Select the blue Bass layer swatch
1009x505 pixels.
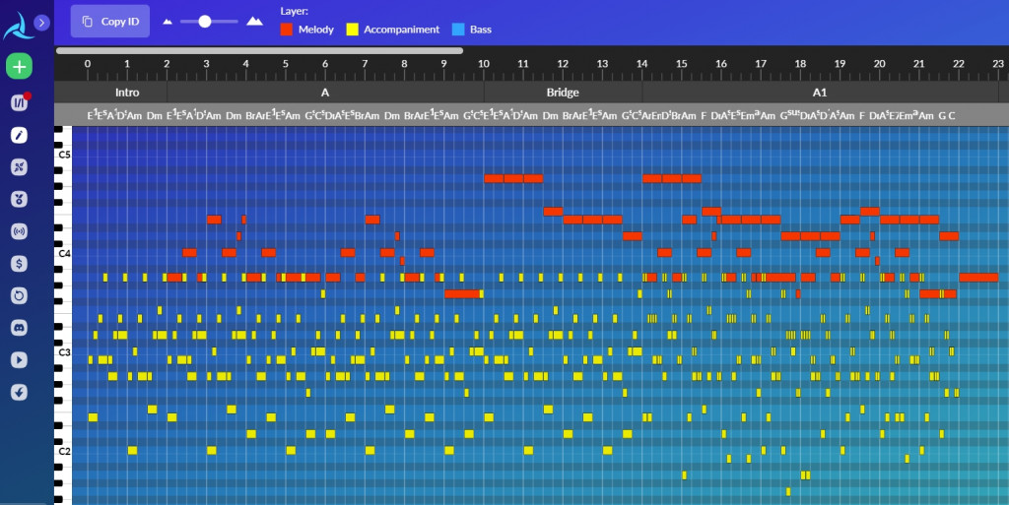(x=458, y=30)
